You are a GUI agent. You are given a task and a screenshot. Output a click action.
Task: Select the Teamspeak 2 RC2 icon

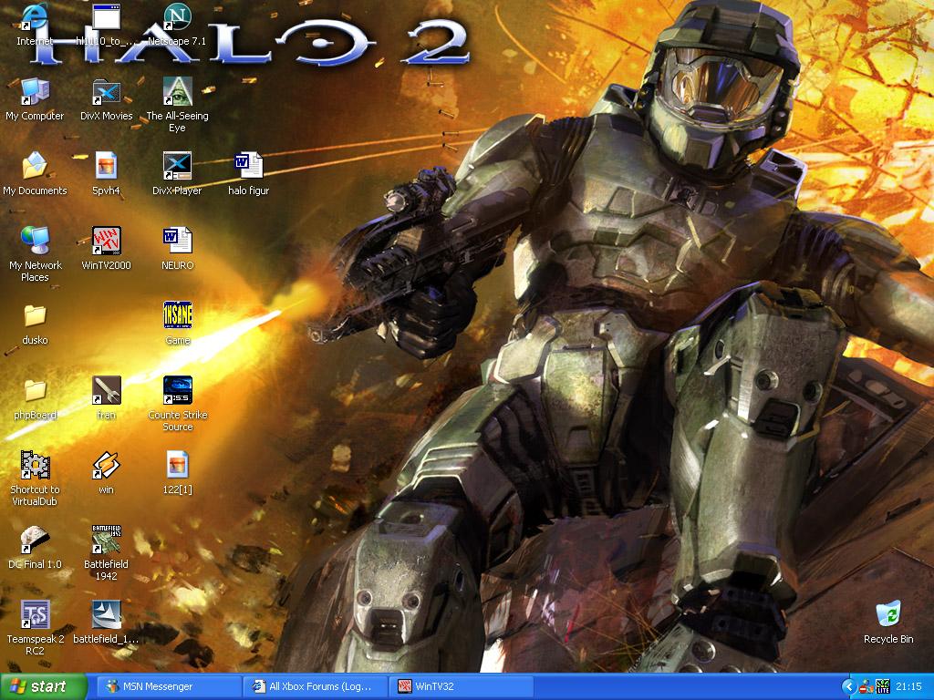pyautogui.click(x=36, y=615)
